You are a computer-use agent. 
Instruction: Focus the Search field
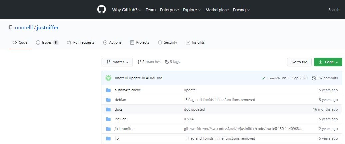(334, 10)
